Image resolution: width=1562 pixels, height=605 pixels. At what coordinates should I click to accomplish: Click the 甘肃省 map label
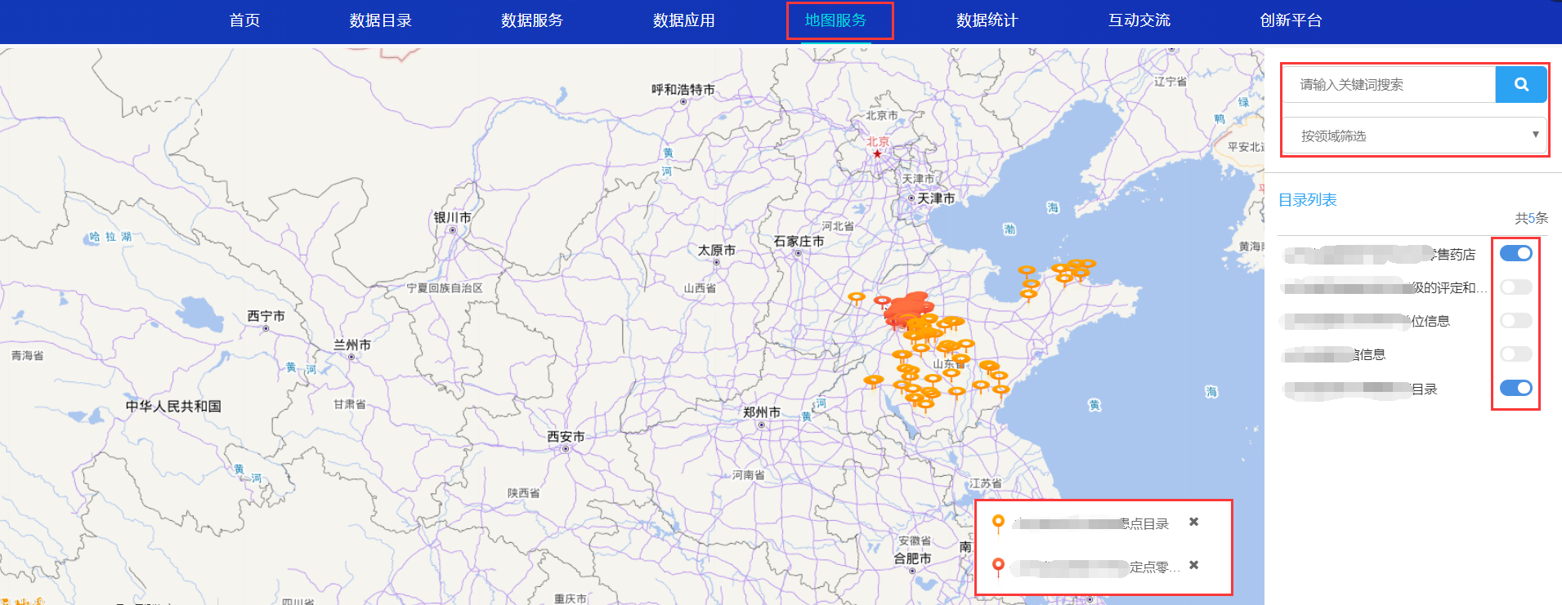tap(349, 404)
